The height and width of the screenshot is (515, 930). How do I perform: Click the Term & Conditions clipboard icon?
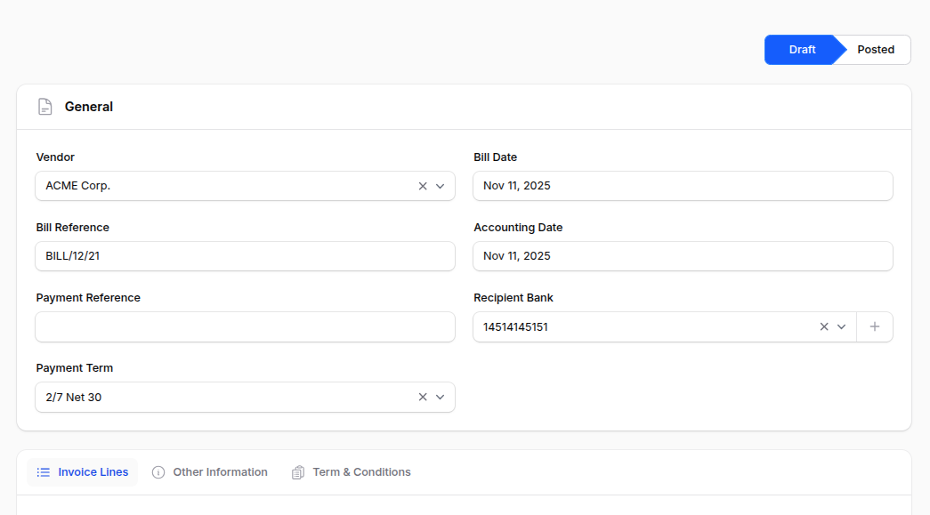tap(298, 472)
